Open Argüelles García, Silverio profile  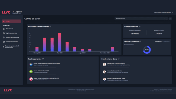click(115, 71)
